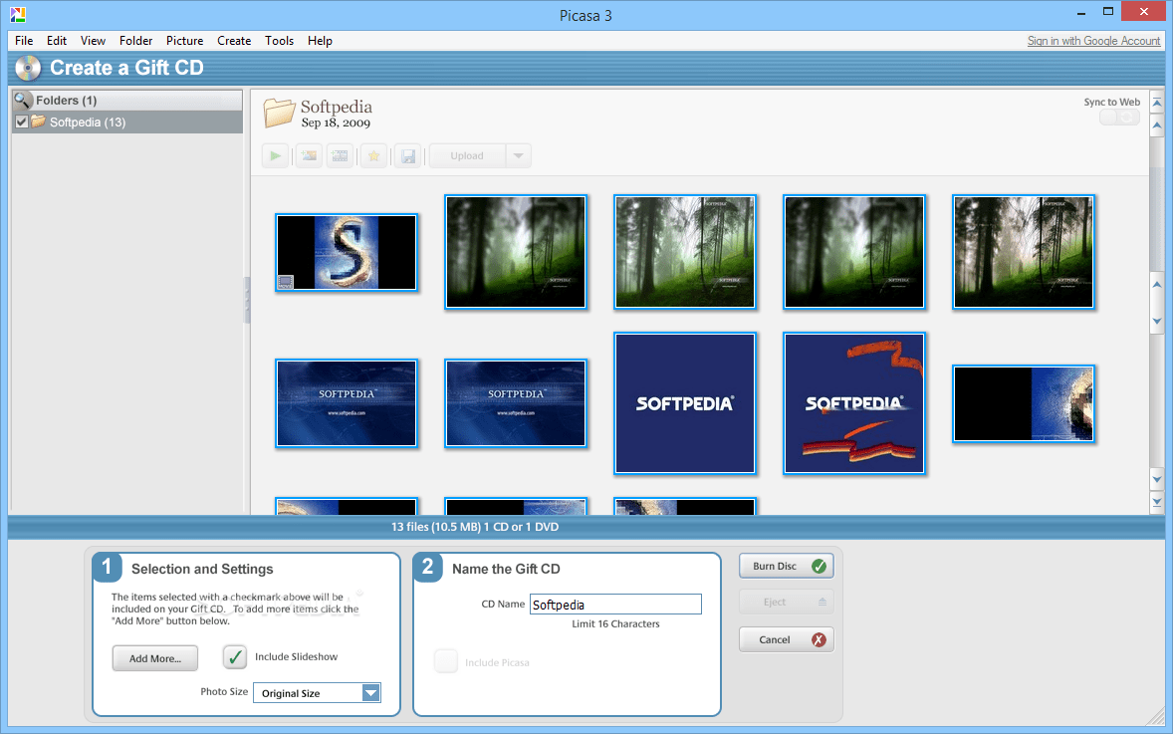Click the 'Limit 16 Characters' note
This screenshot has height=734, width=1173.
pos(615,624)
